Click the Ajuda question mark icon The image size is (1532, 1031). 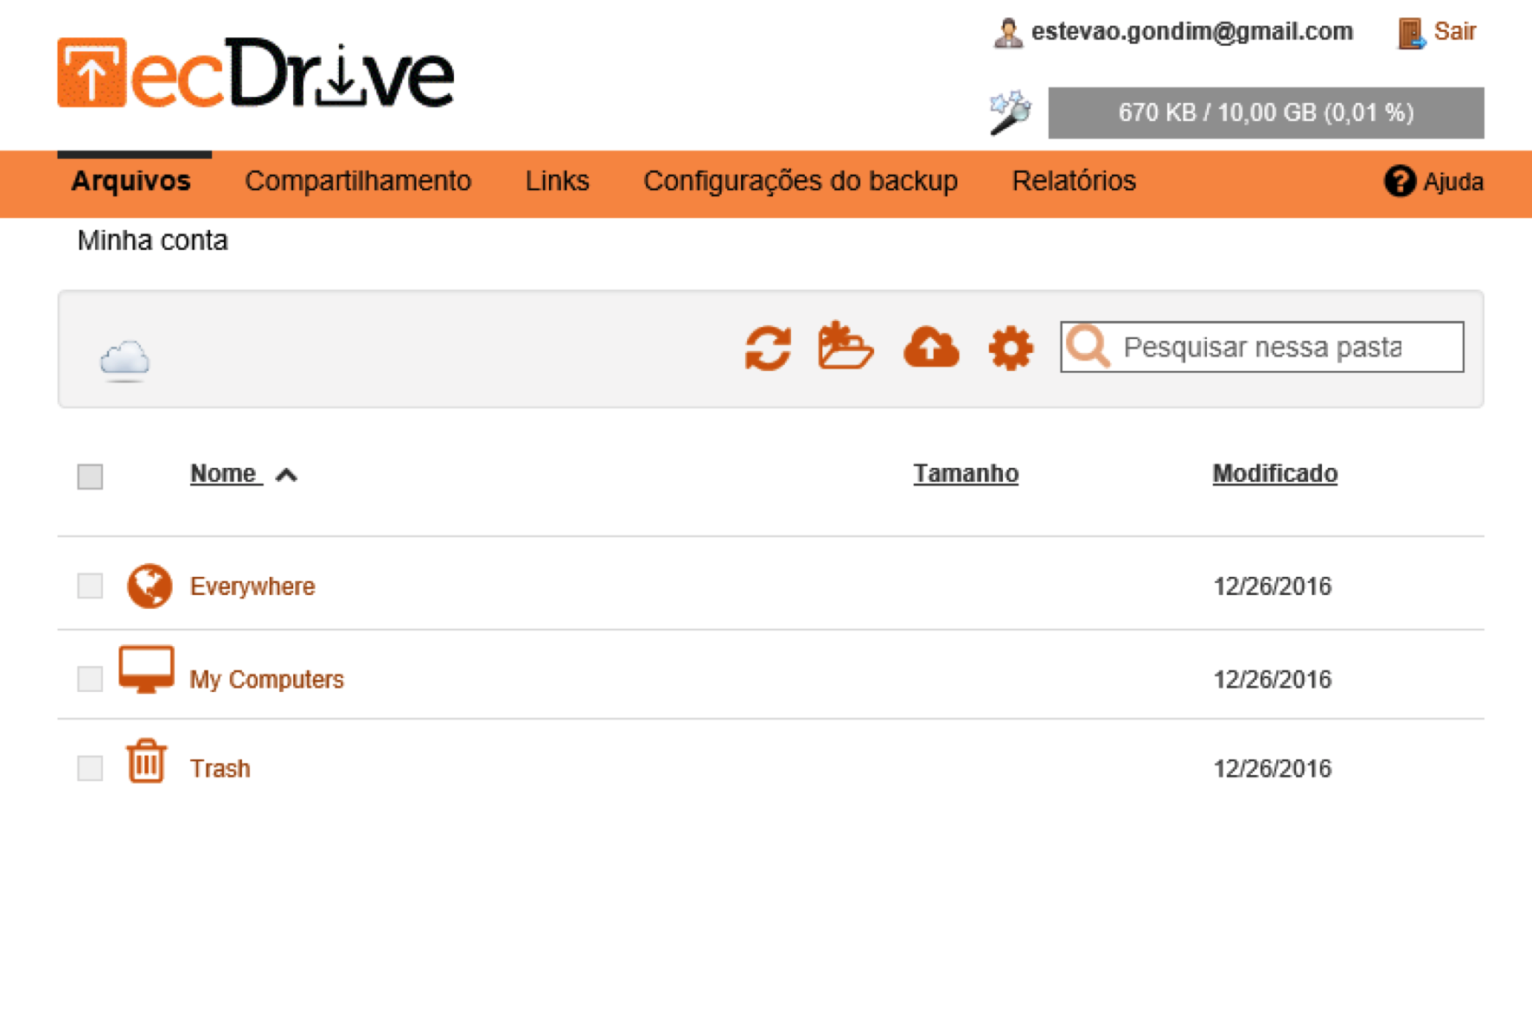(1400, 181)
